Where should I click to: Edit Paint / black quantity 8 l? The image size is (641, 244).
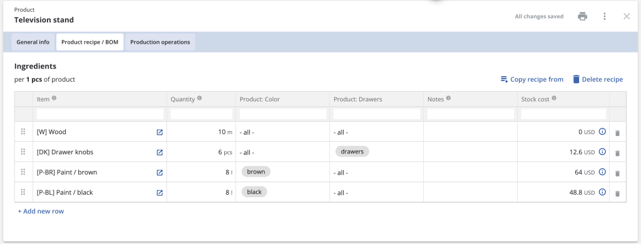click(x=201, y=192)
